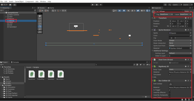Screen dimensions: 194x101
Task: Open the Layout dropdown
Action: tap(188, 5)
